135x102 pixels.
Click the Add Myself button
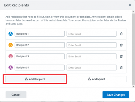(97, 79)
